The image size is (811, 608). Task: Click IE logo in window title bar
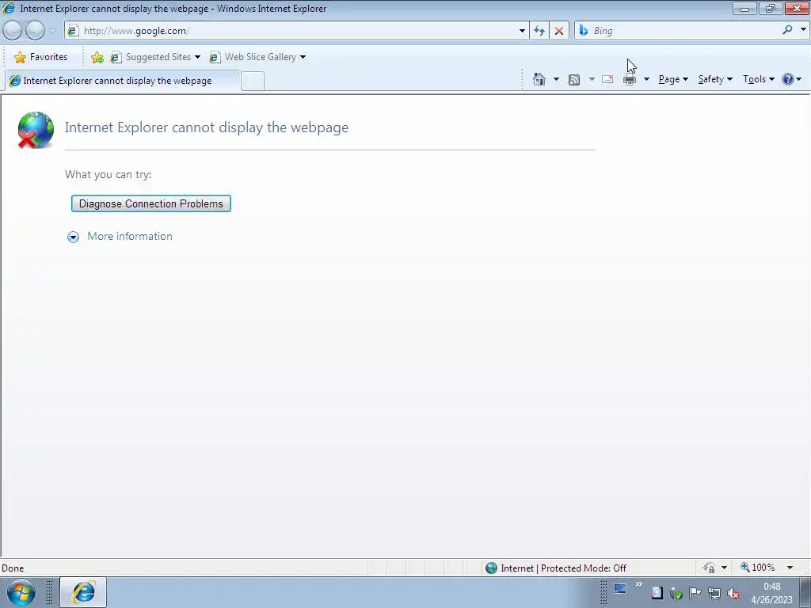(9, 8)
